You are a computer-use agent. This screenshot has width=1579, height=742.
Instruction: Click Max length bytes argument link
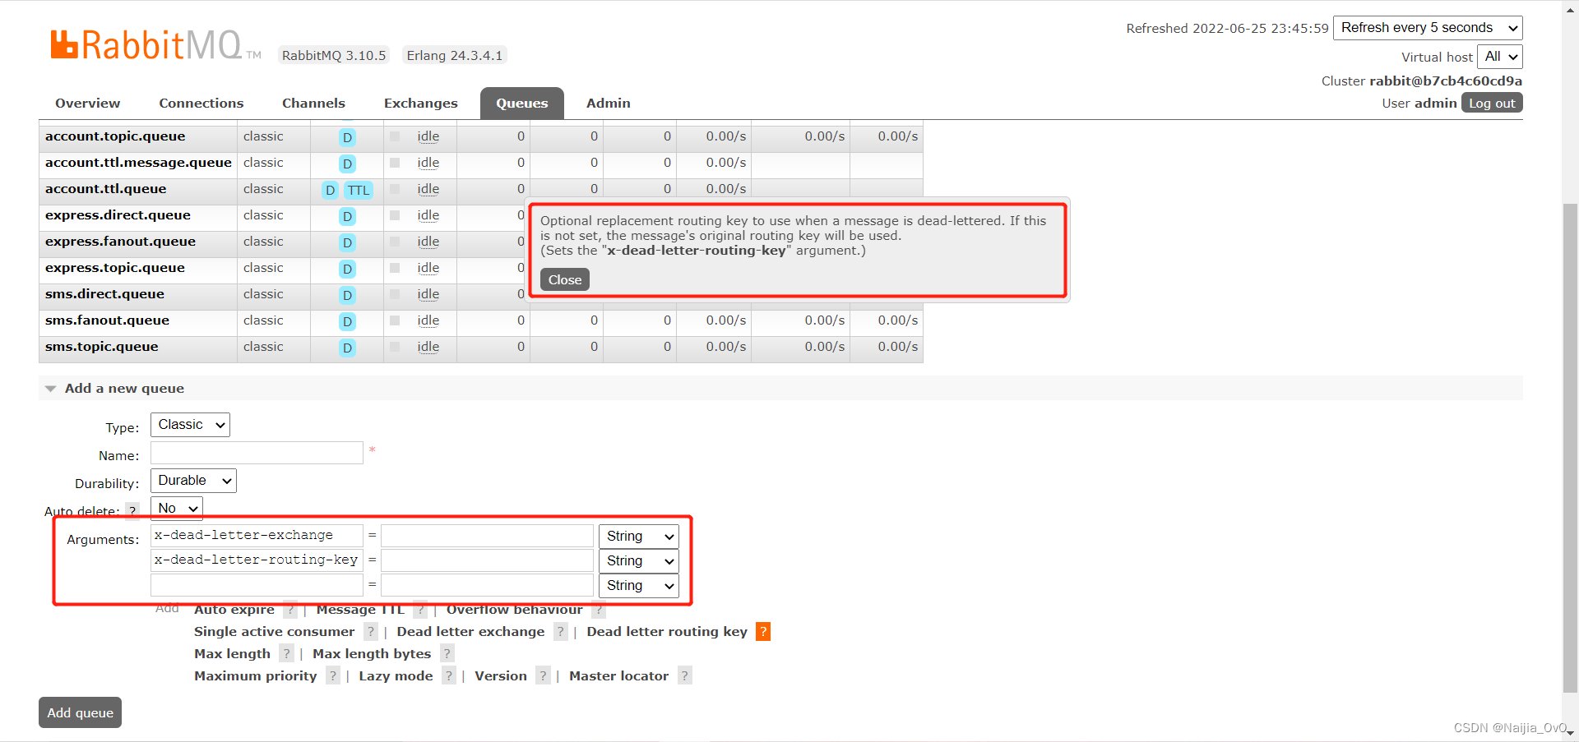point(372,654)
